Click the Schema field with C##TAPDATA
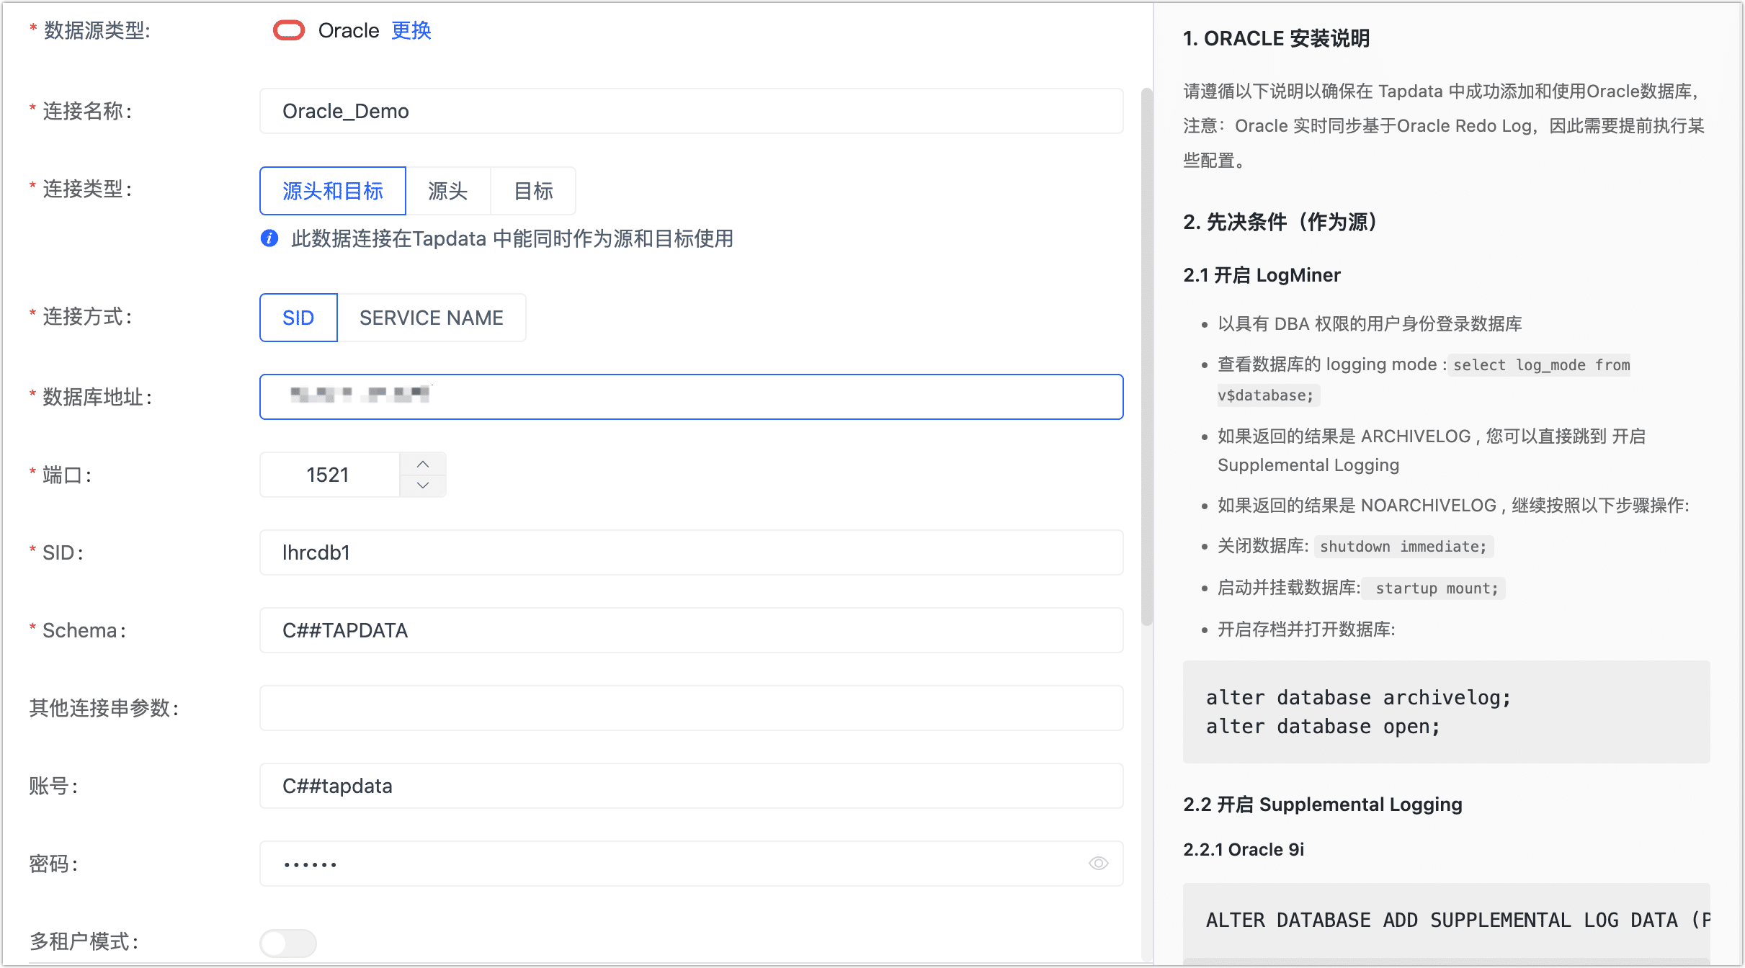The image size is (1745, 968). point(692,630)
